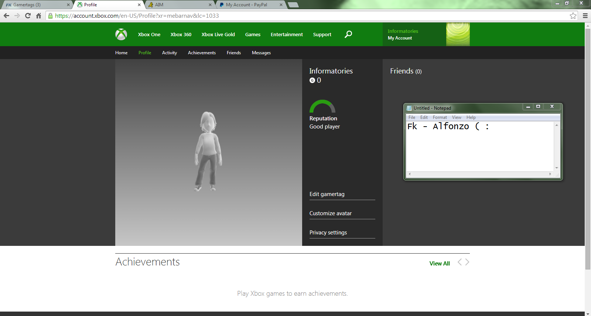Click the green gamer picture thumbnail
Image resolution: width=591 pixels, height=316 pixels.
458,34
